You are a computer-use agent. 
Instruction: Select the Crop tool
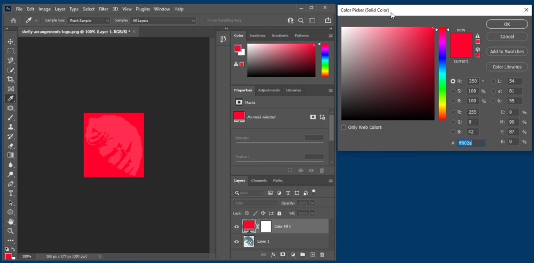10,79
